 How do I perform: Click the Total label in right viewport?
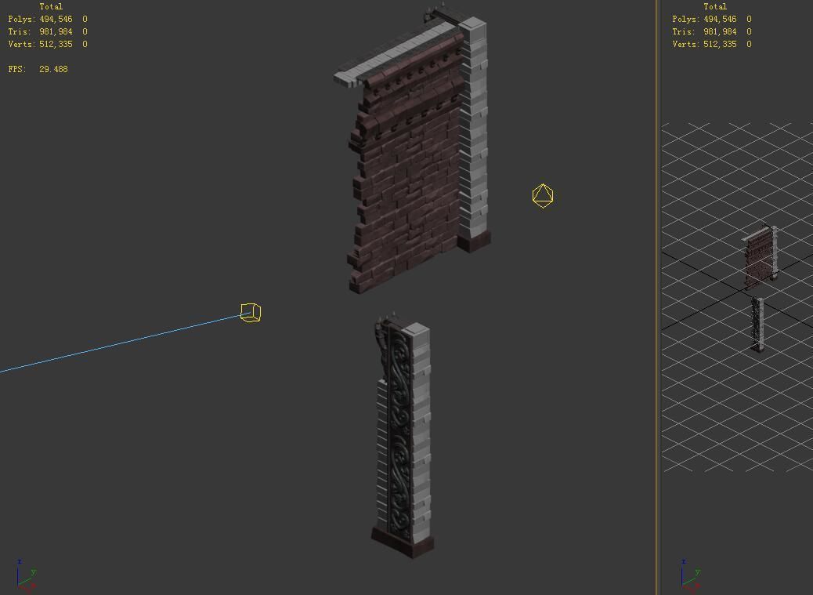(x=715, y=6)
